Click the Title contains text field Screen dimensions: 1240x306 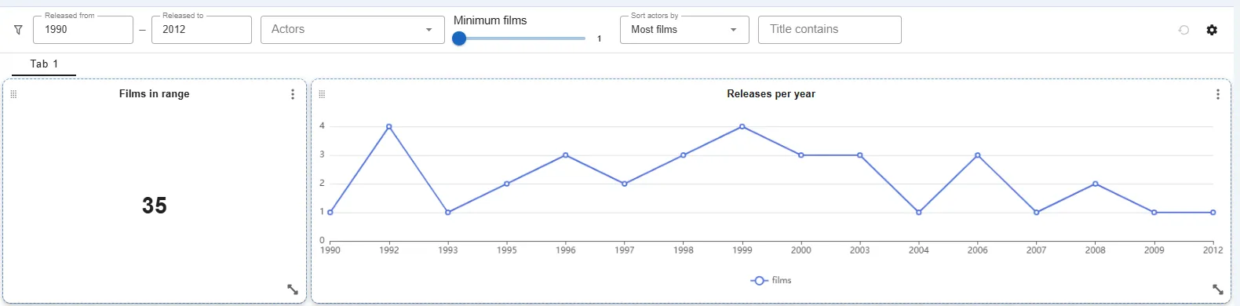pyautogui.click(x=830, y=30)
